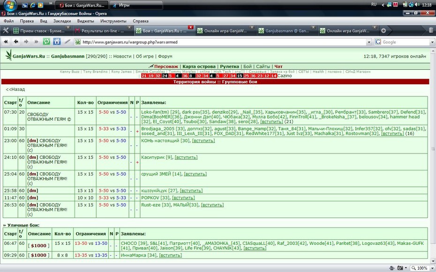Click $1000 in 06:47 street fight
The image size is (436, 272).
pos(38,246)
